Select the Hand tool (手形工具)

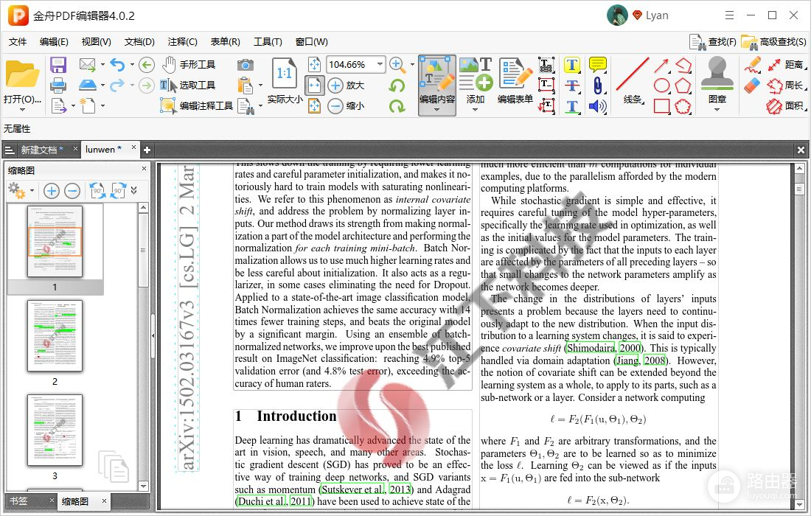click(189, 65)
